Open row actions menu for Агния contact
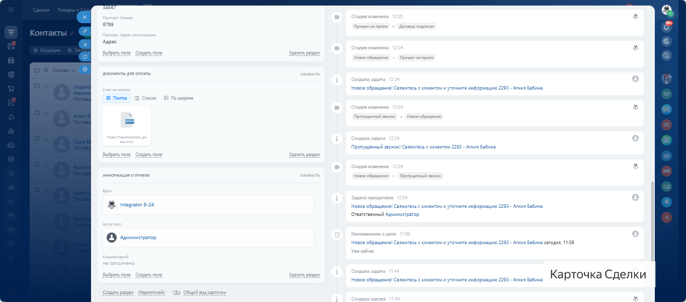The image size is (686, 302). [46, 113]
